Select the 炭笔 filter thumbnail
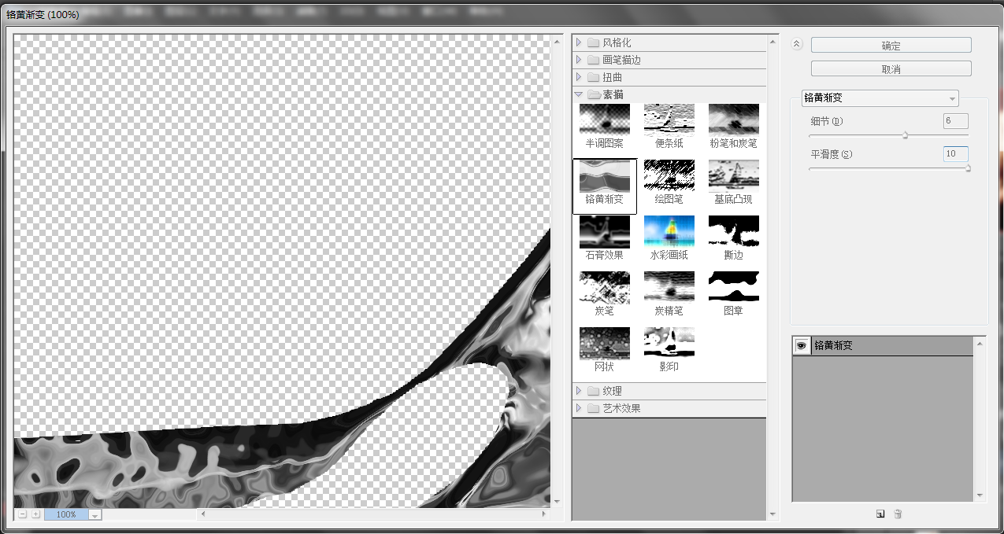The height and width of the screenshot is (534, 1004). (604, 287)
